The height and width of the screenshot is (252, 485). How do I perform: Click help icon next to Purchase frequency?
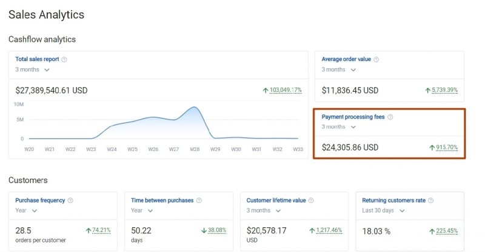(x=71, y=200)
